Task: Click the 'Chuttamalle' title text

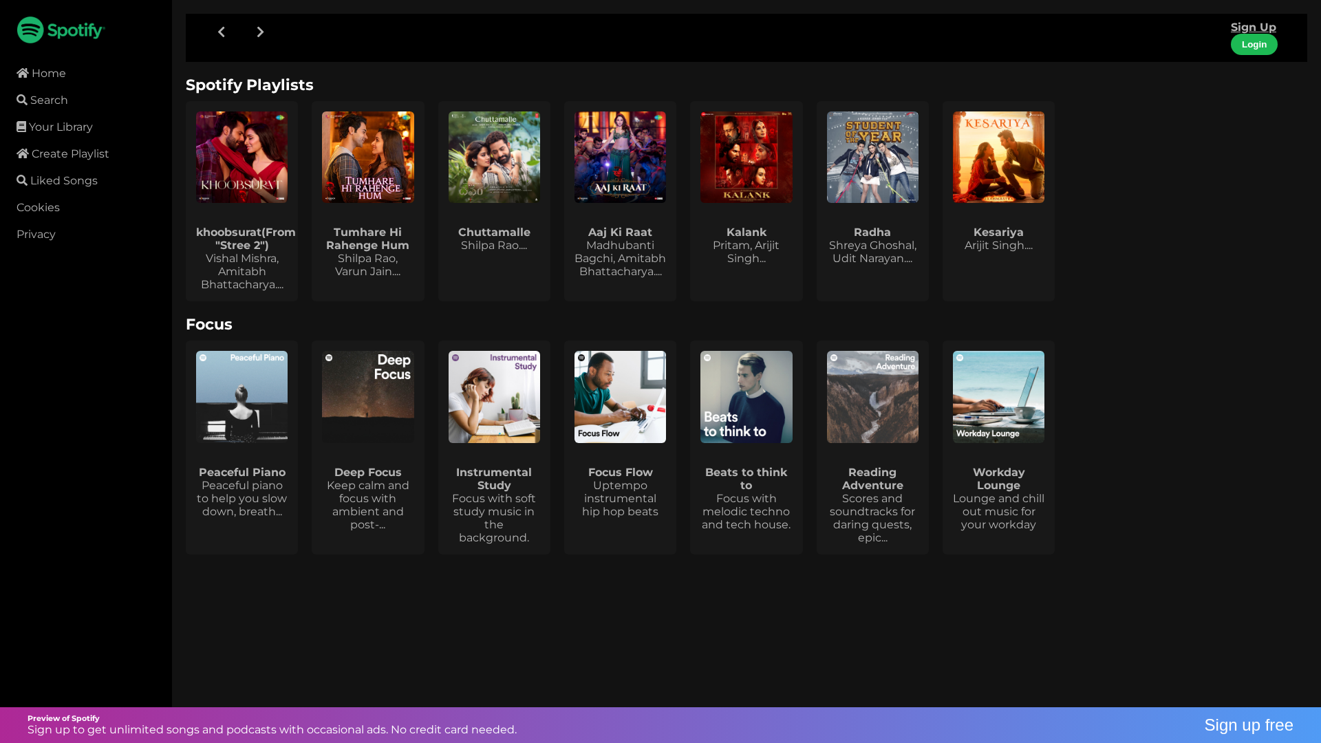Action: 494,233
